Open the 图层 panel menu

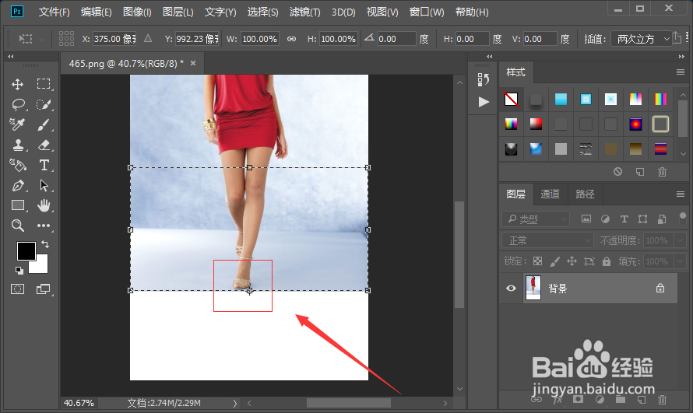click(x=681, y=194)
